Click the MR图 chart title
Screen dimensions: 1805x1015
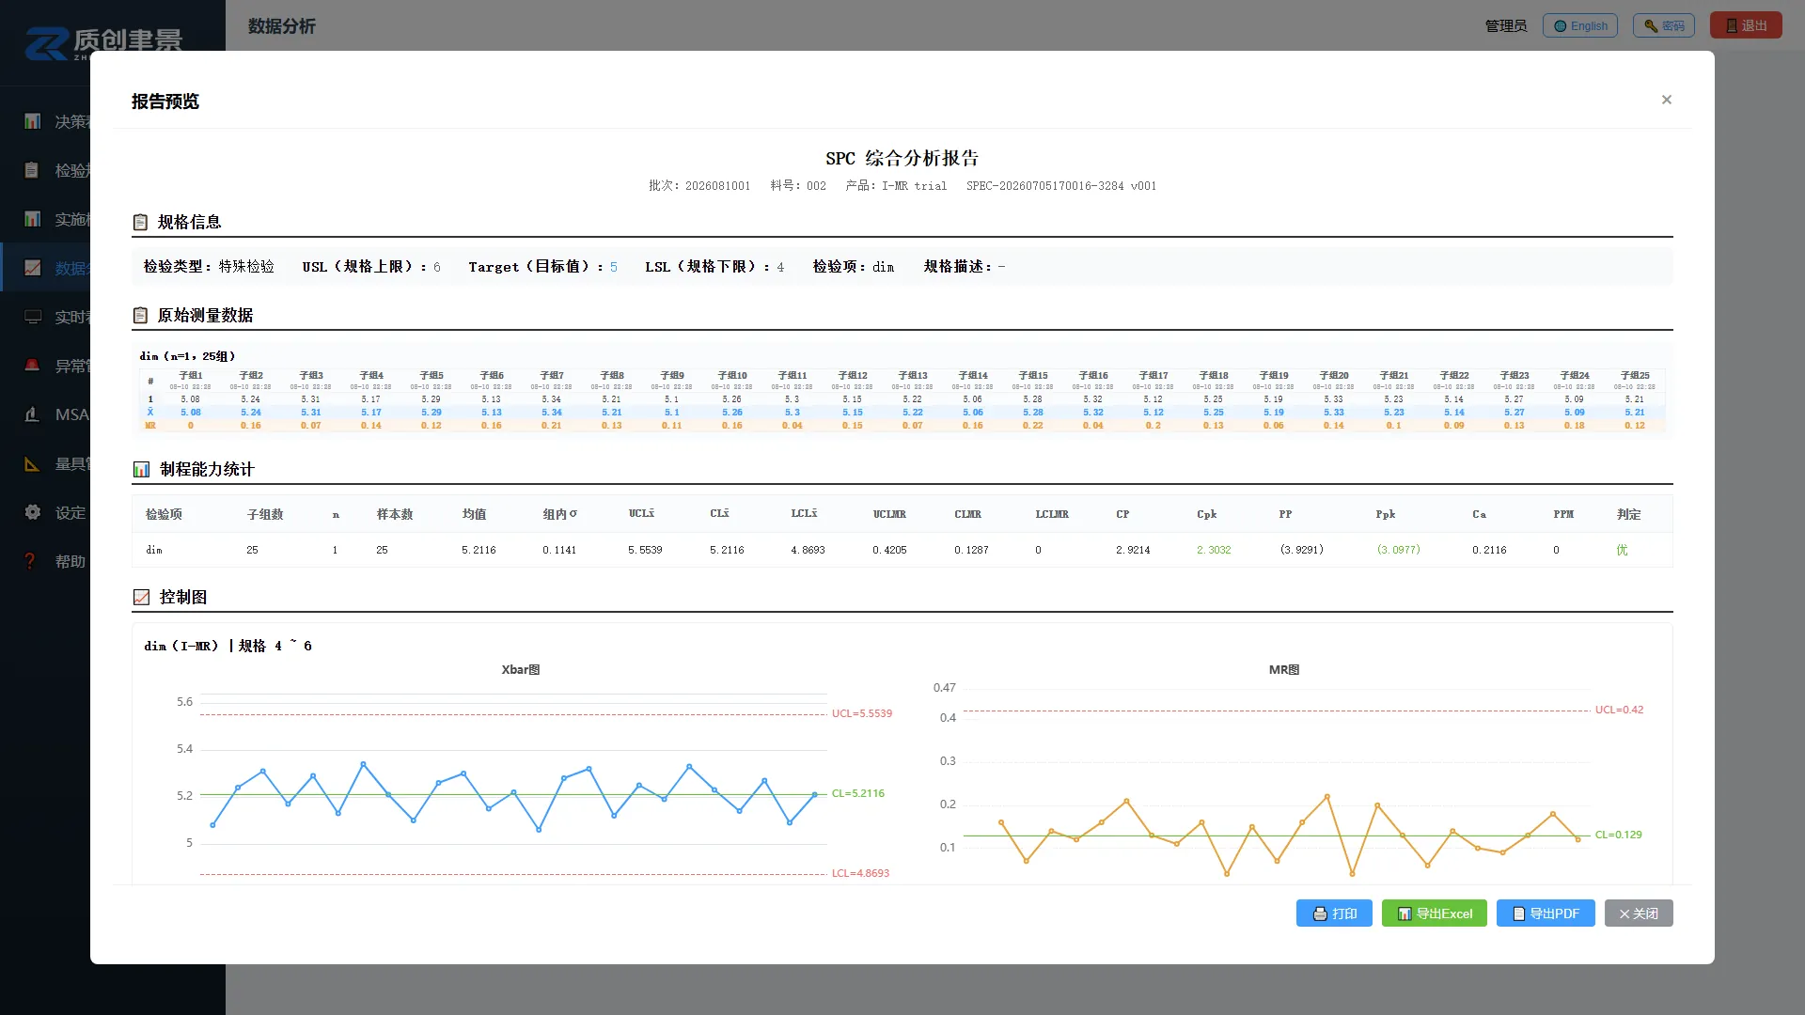tap(1284, 670)
